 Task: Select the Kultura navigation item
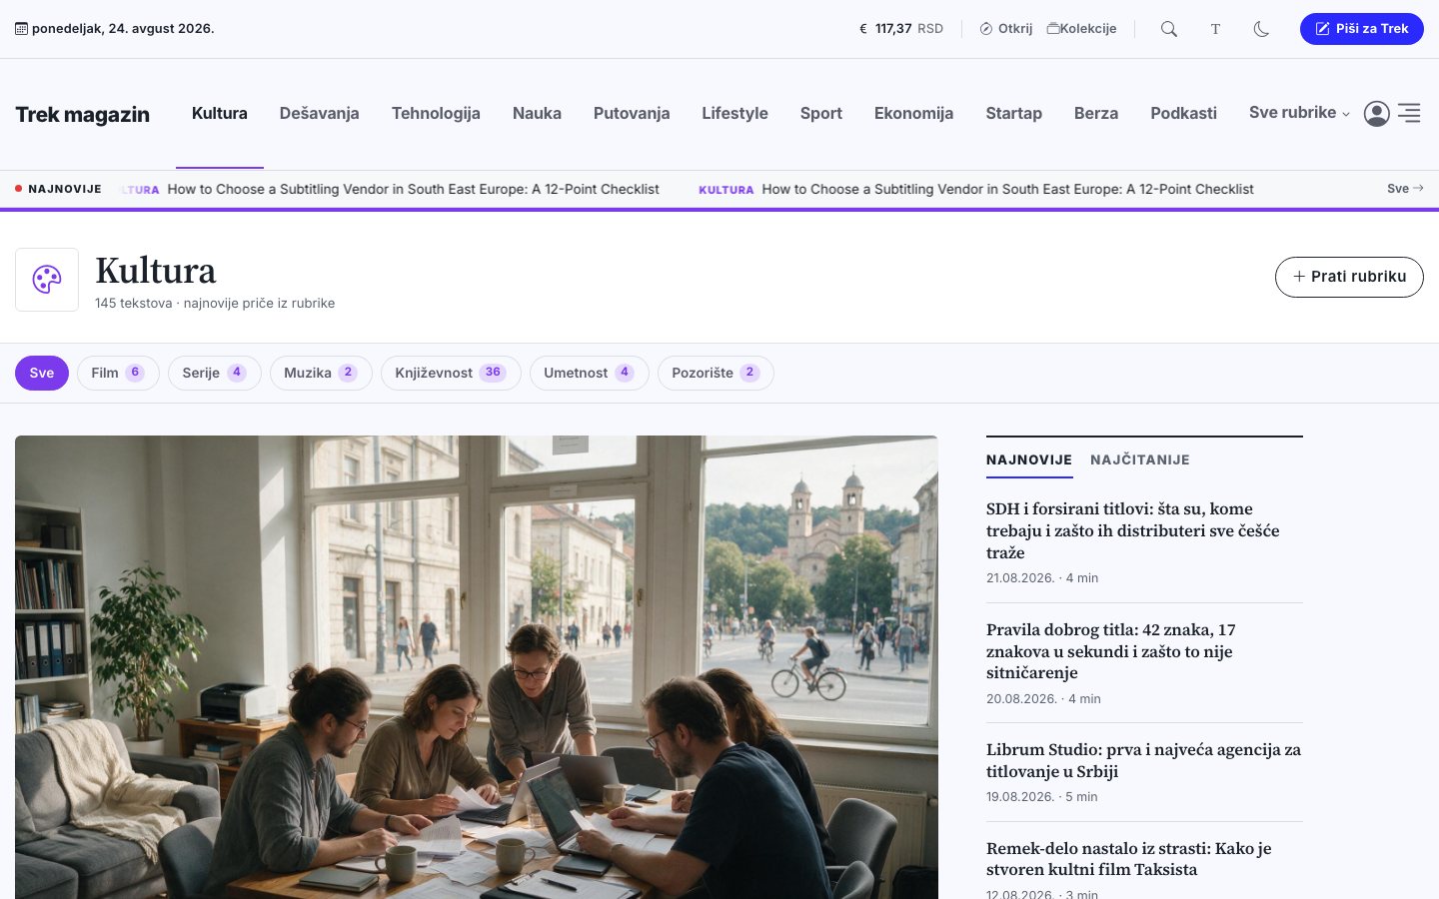(220, 113)
